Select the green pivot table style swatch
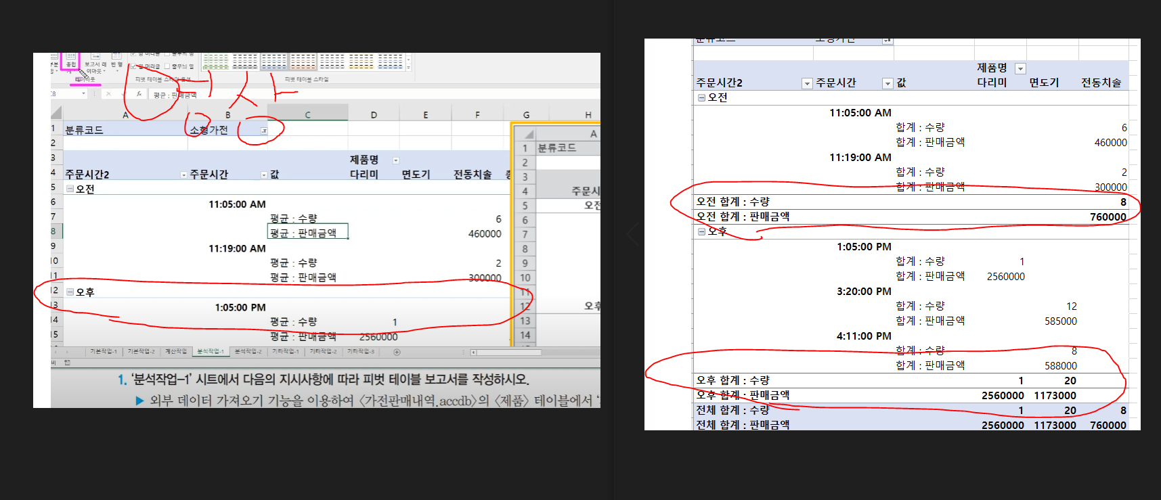1161x500 pixels. click(x=216, y=62)
